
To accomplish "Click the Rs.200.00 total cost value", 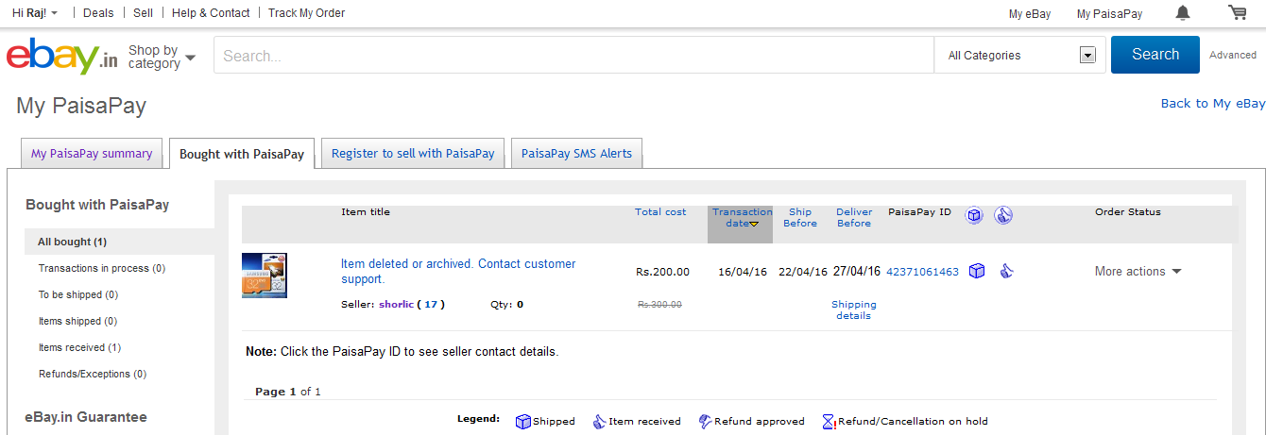I will (662, 272).
